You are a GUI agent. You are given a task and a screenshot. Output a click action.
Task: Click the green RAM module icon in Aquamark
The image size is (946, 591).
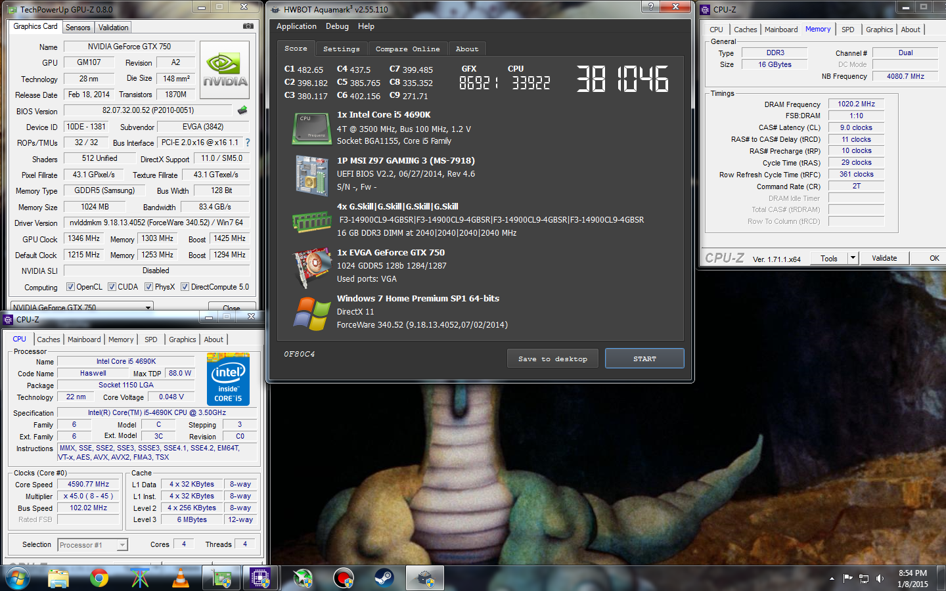coord(311,221)
